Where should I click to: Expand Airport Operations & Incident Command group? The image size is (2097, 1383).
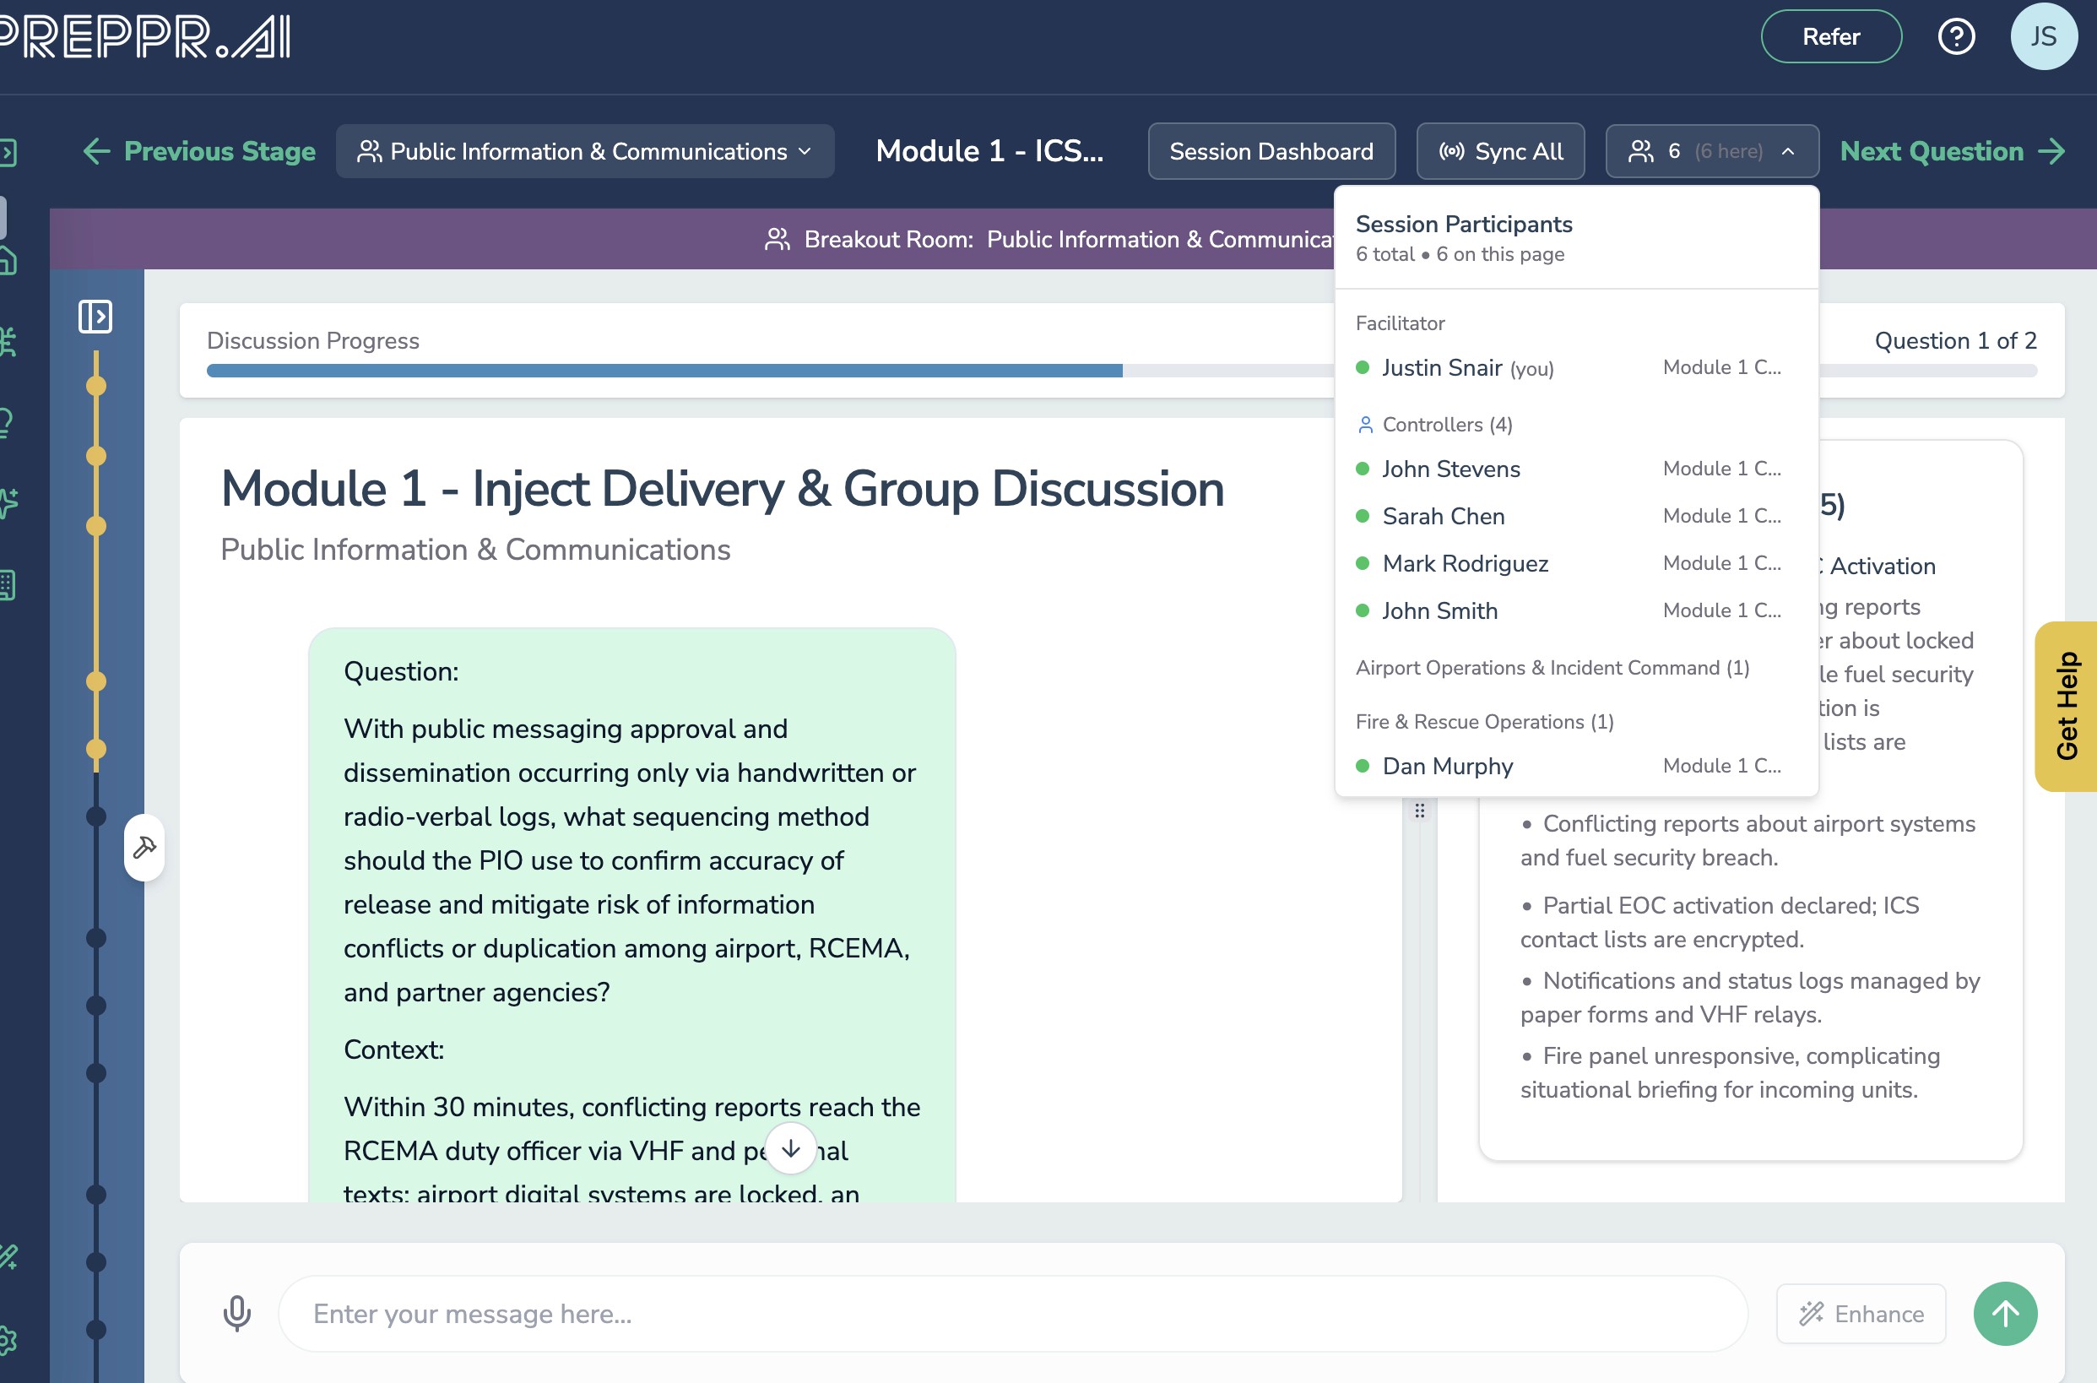[1552, 668]
